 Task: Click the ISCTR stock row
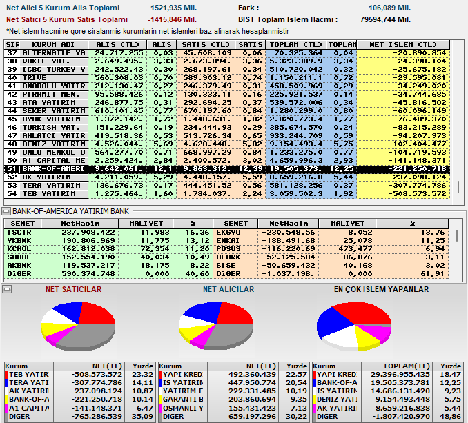click(108, 233)
